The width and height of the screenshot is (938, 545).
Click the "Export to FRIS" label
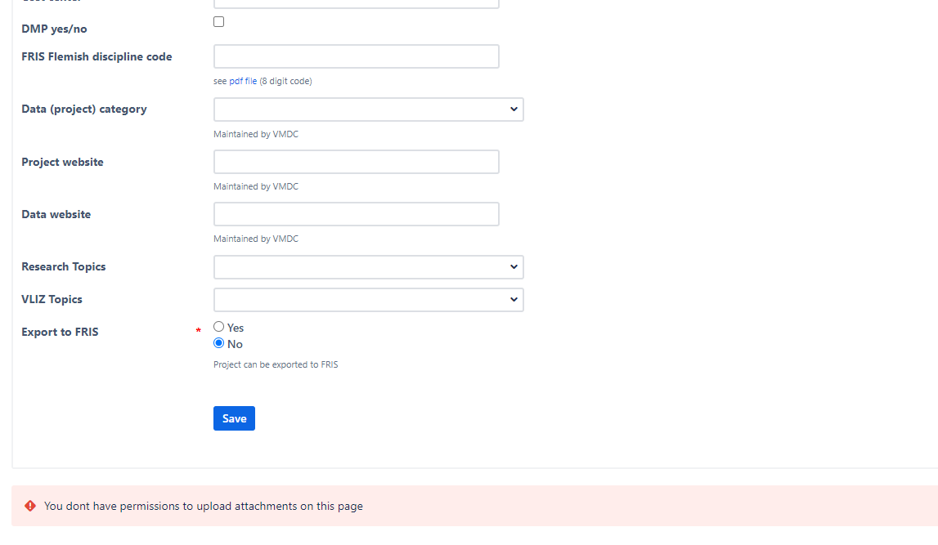(60, 332)
